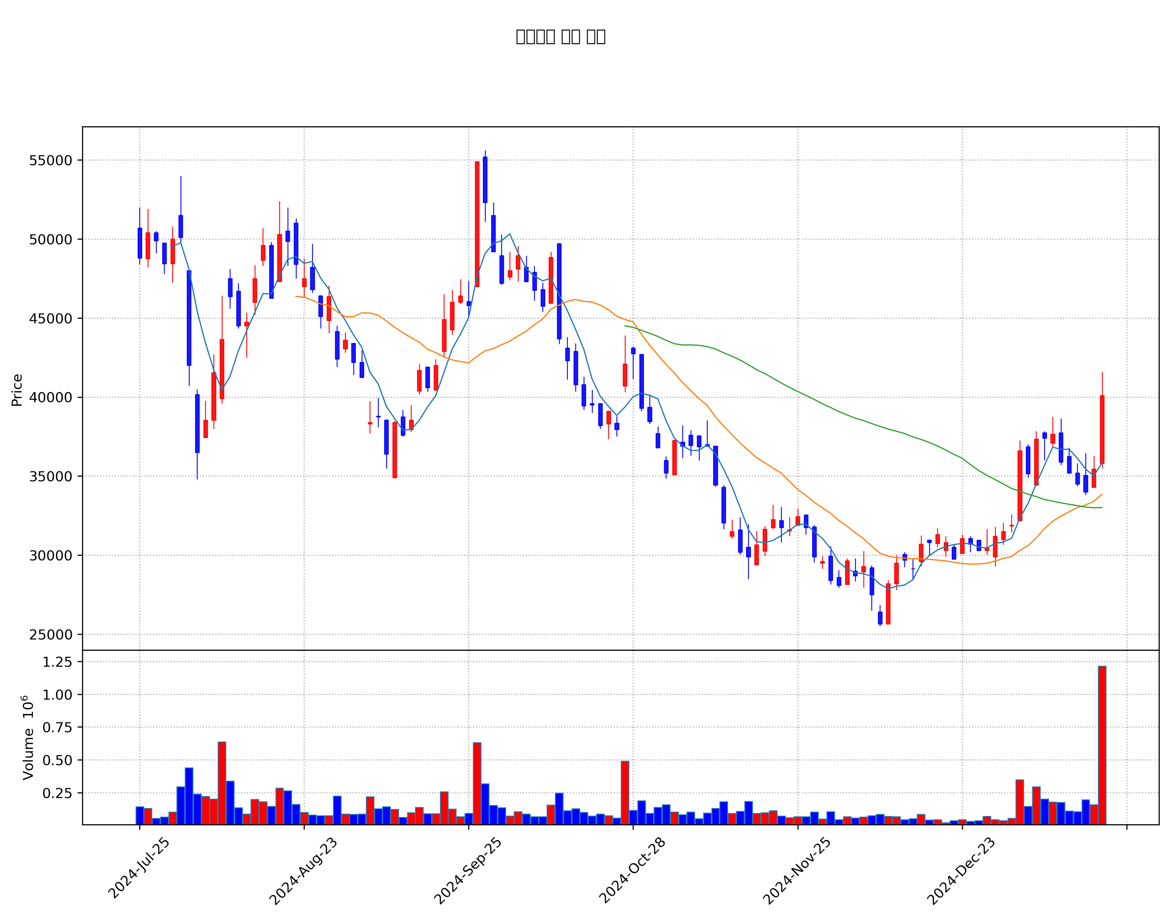Screen dimensions: 1169x917
Task: Click the 25000 price axis label
Action: [x=51, y=634]
